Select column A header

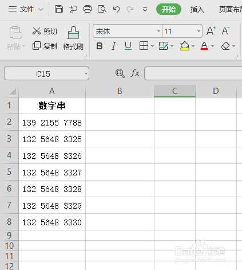tap(52, 91)
